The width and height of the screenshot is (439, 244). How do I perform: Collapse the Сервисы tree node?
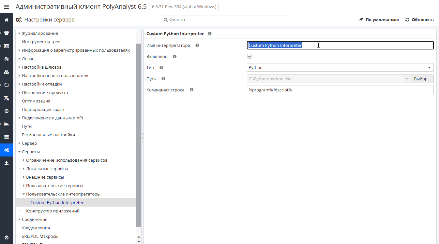(19, 152)
